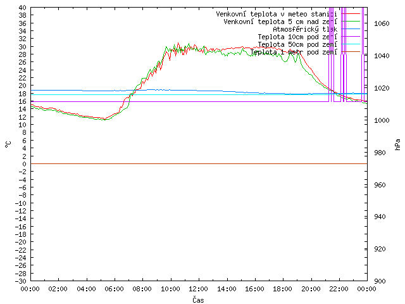Click the '980' hPa tick label

pyautogui.click(x=380, y=153)
